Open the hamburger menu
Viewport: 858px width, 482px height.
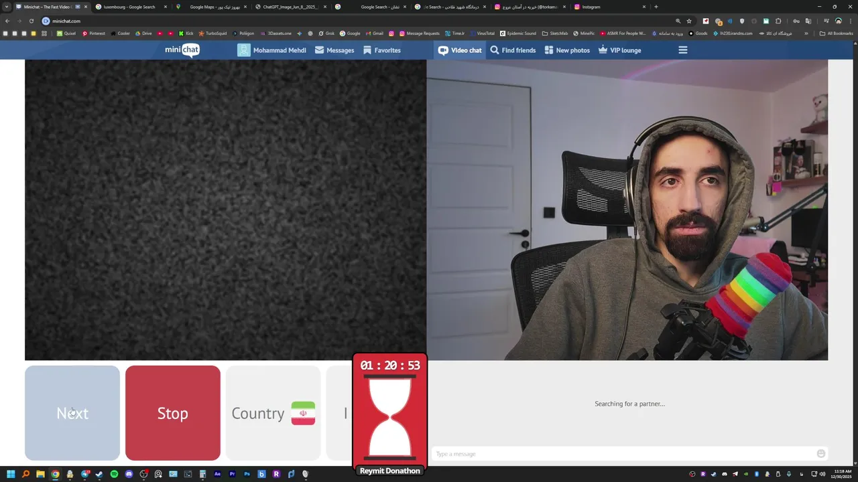click(x=683, y=50)
